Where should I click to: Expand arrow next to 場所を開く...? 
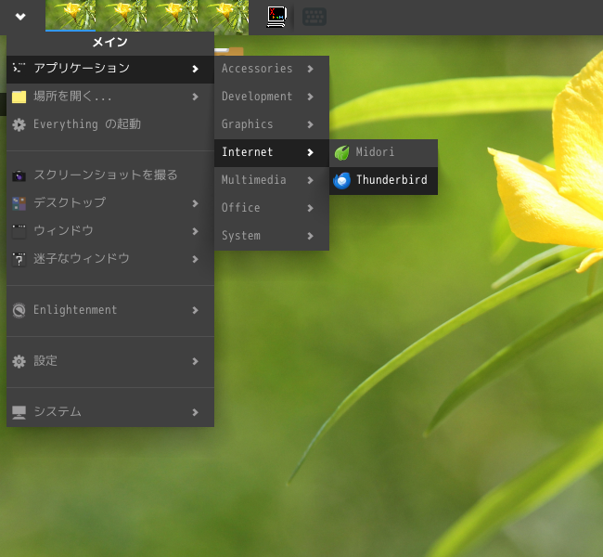pyautogui.click(x=196, y=97)
